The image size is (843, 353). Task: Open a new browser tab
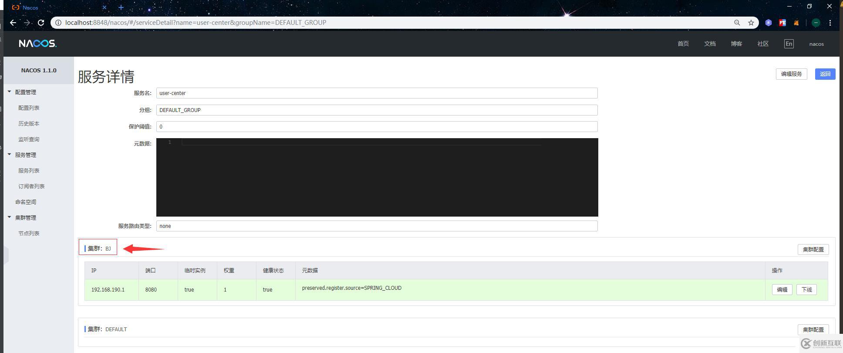pos(121,7)
